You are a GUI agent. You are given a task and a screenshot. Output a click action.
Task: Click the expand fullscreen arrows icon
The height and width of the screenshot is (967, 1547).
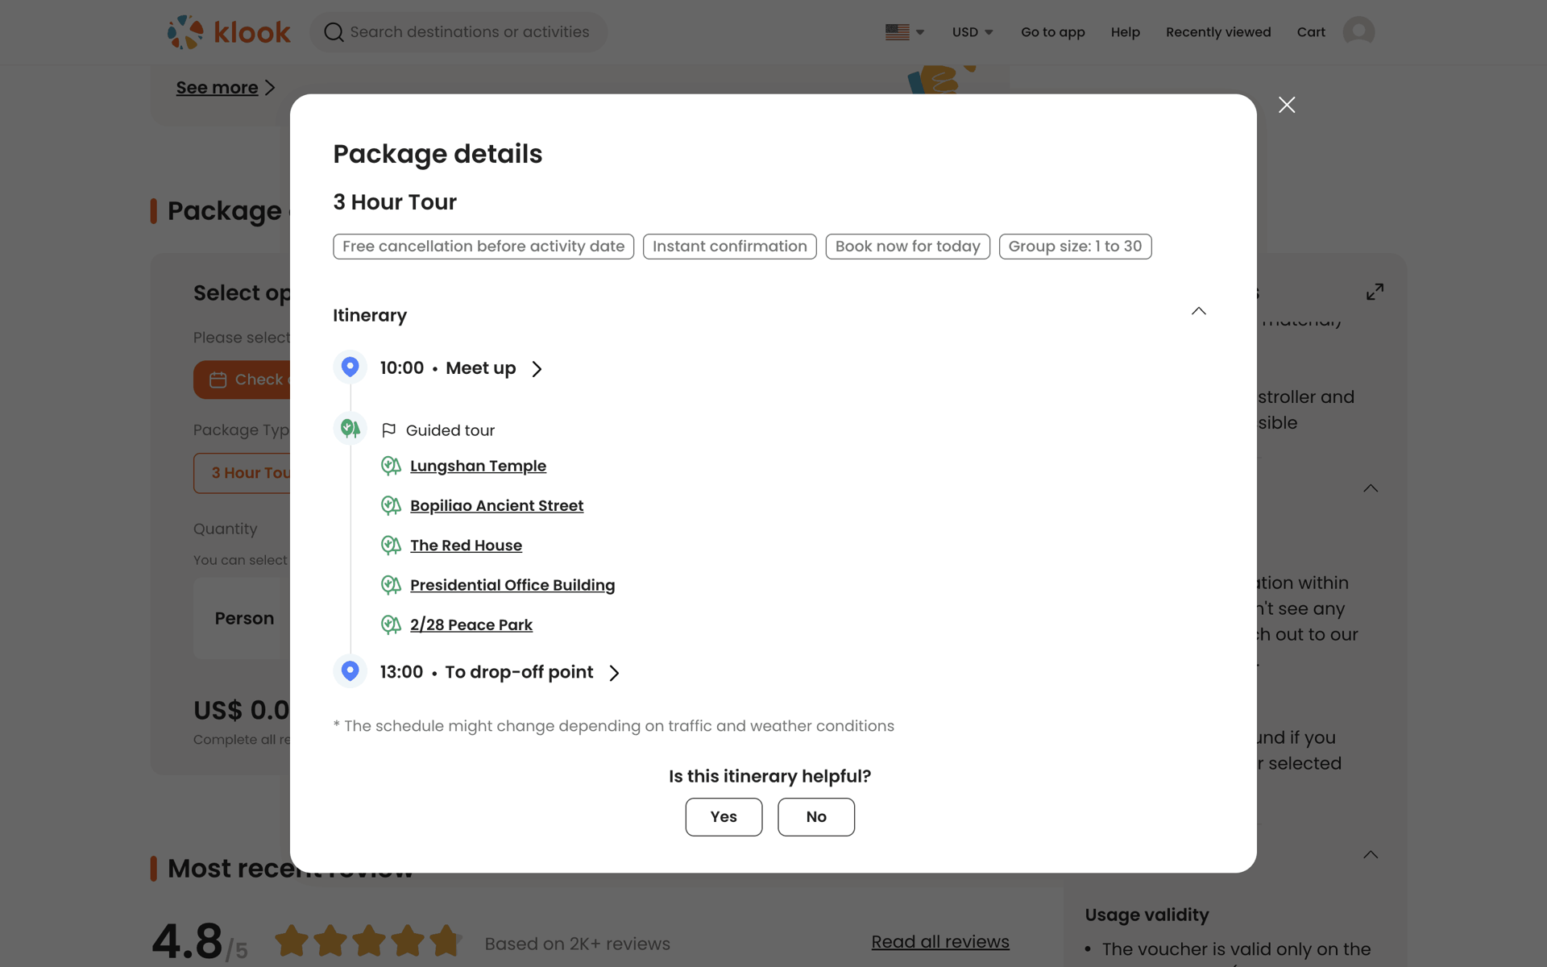pos(1375,292)
